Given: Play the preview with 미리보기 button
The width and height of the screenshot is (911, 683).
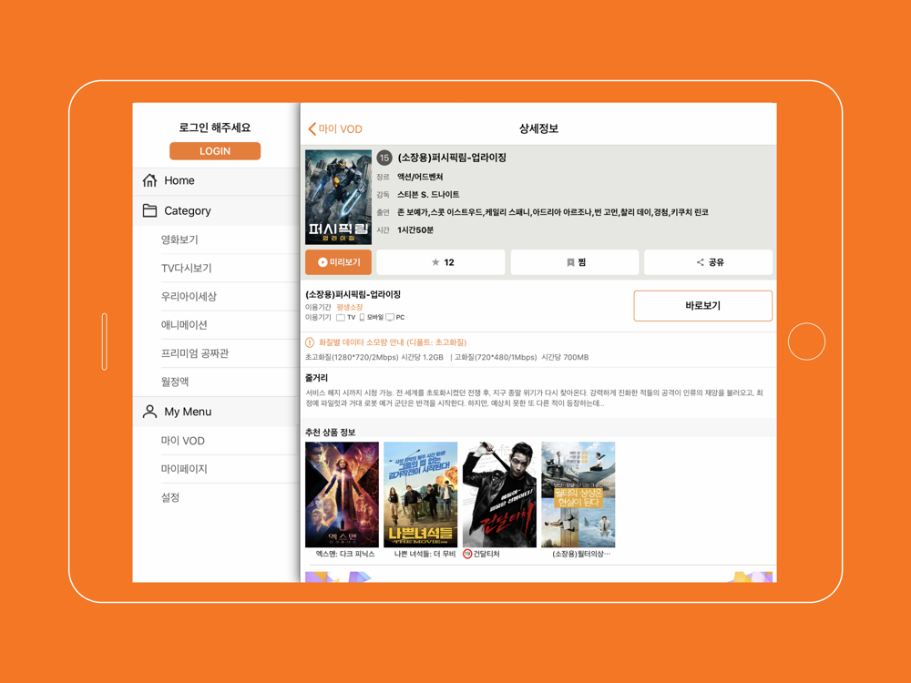Looking at the screenshot, I should tap(338, 262).
